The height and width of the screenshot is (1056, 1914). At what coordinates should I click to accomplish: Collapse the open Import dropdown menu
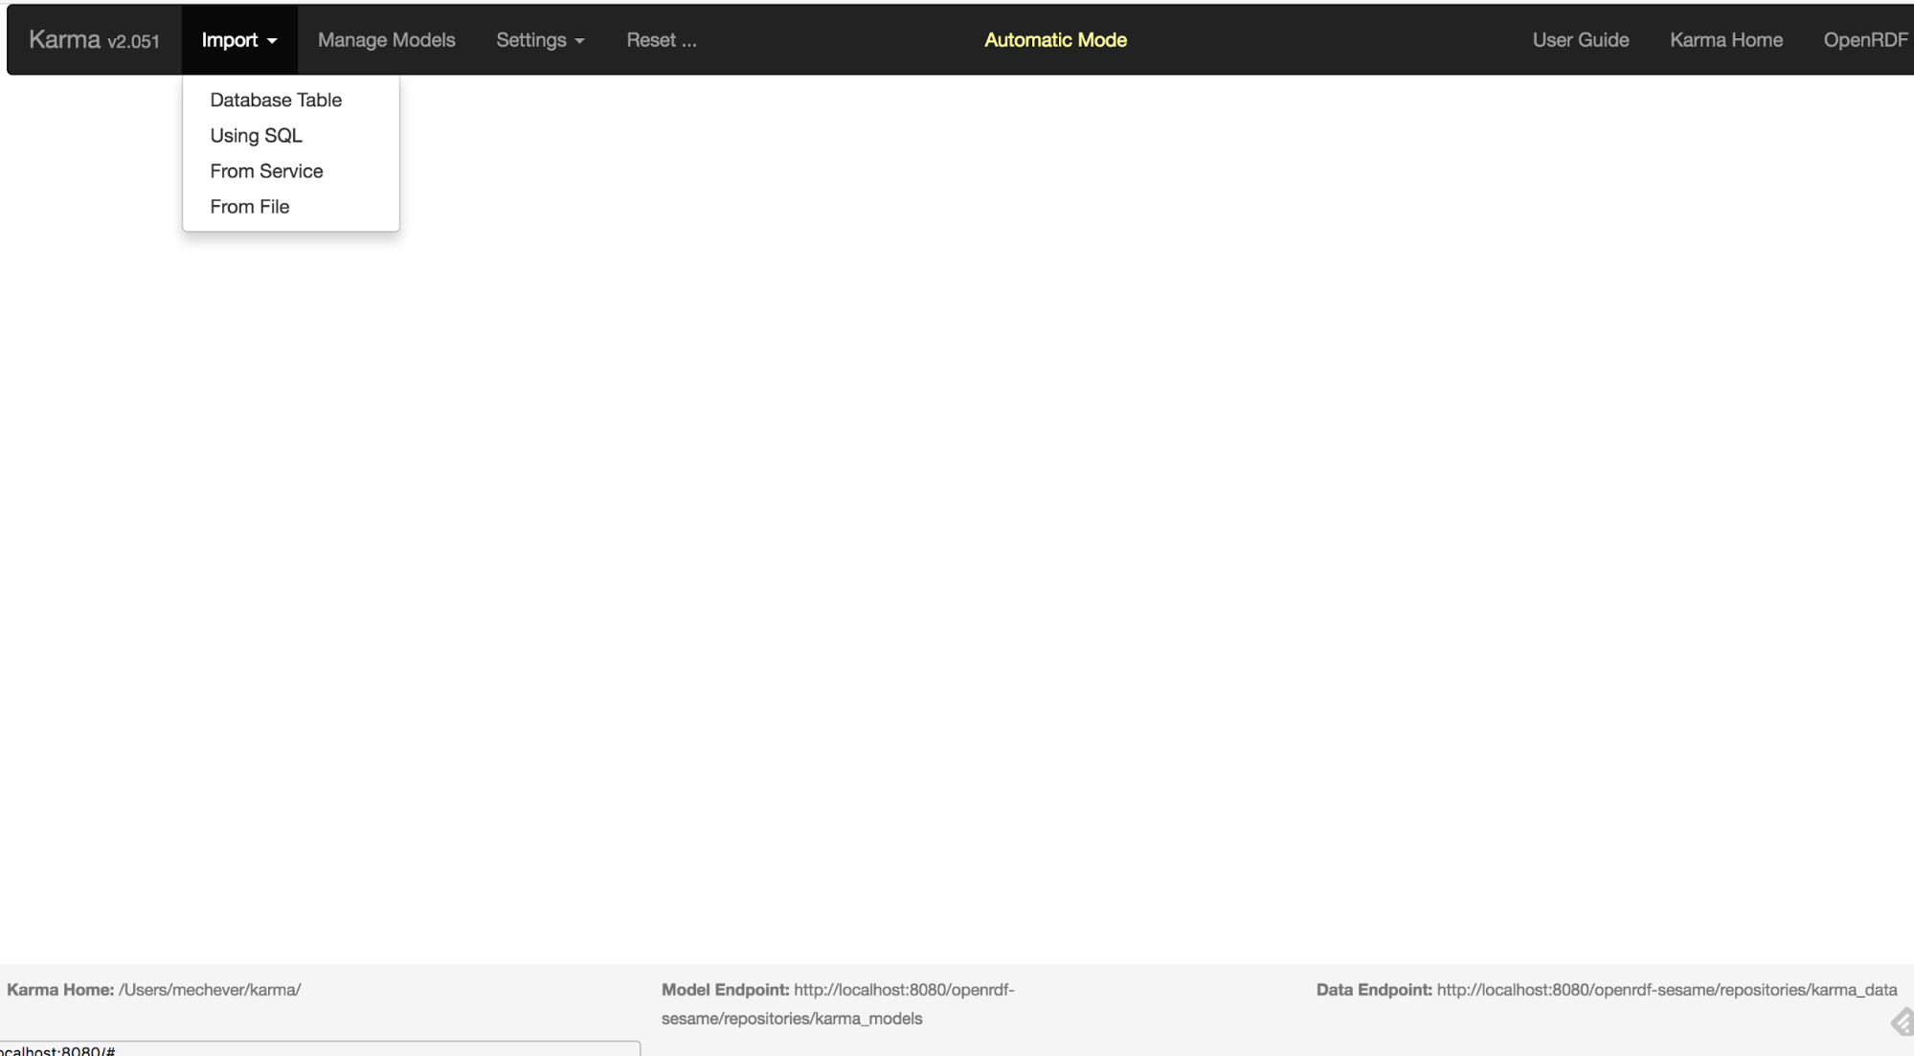point(239,40)
